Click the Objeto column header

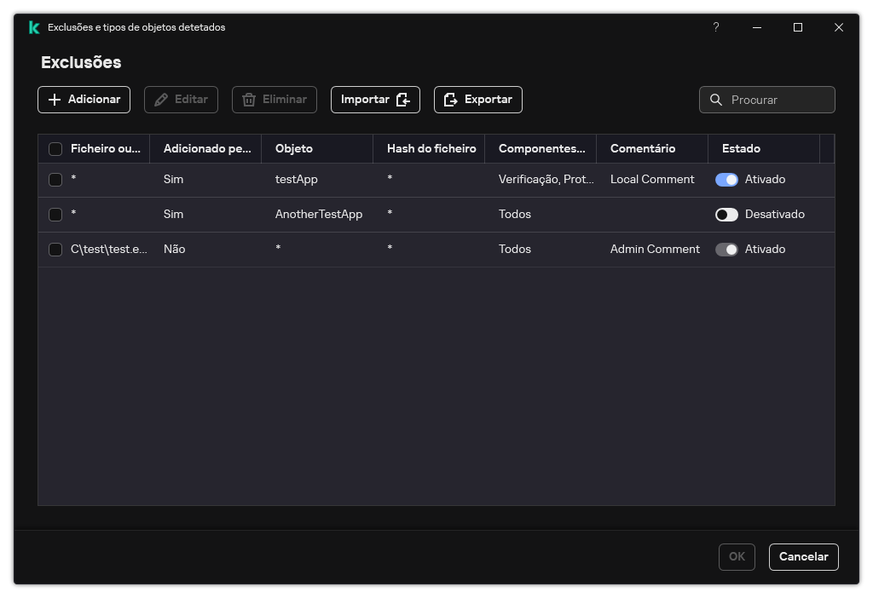294,148
